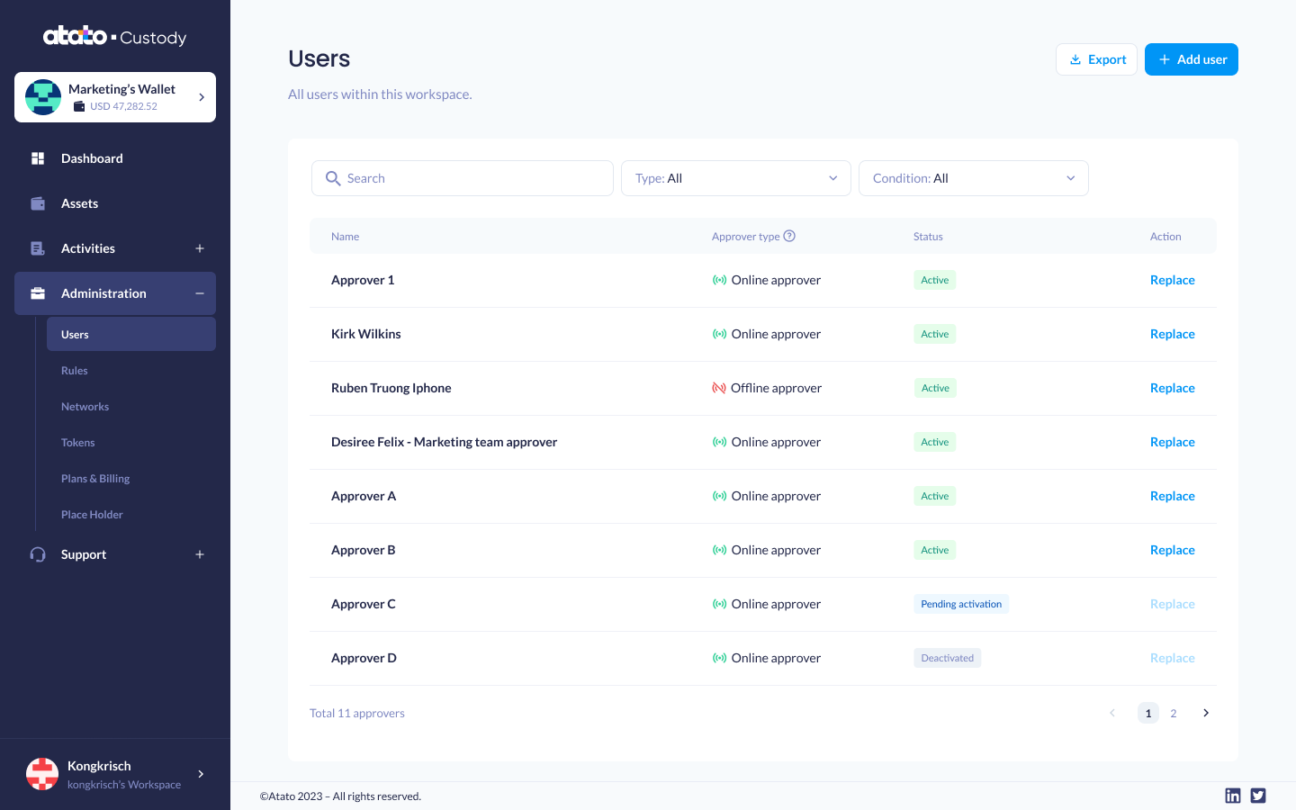The width and height of the screenshot is (1296, 810).
Task: Open the Type: All dropdown
Action: 735,178
